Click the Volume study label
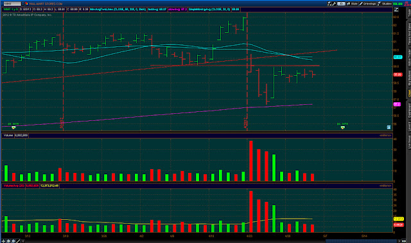411x243 pixels. coord(8,136)
